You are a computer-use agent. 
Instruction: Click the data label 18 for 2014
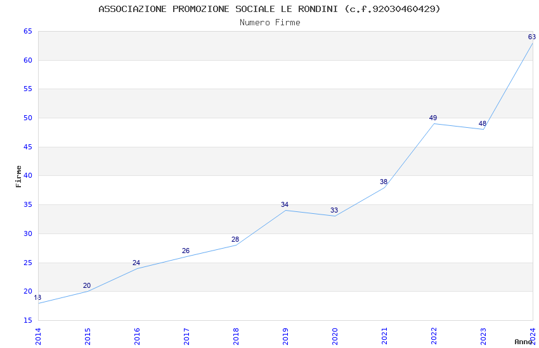click(37, 297)
